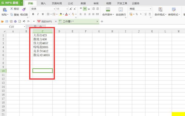Click the Paste icon
Viewport: 185px width, 116px height.
coord(5,10)
